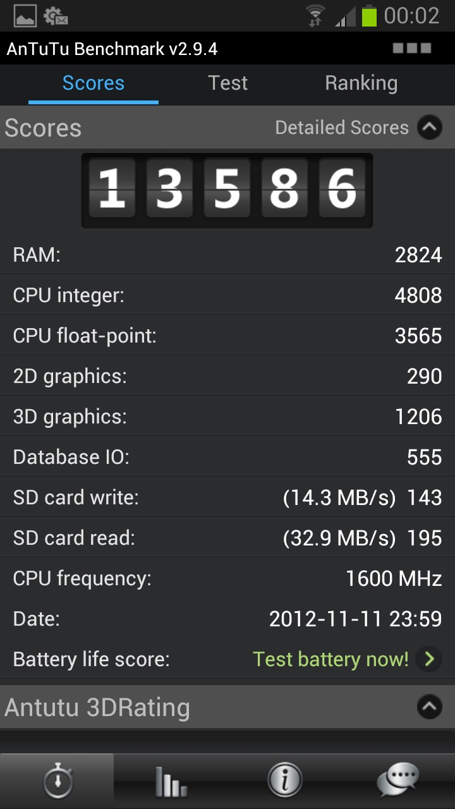Select the 3D graphics score row

coord(227,417)
